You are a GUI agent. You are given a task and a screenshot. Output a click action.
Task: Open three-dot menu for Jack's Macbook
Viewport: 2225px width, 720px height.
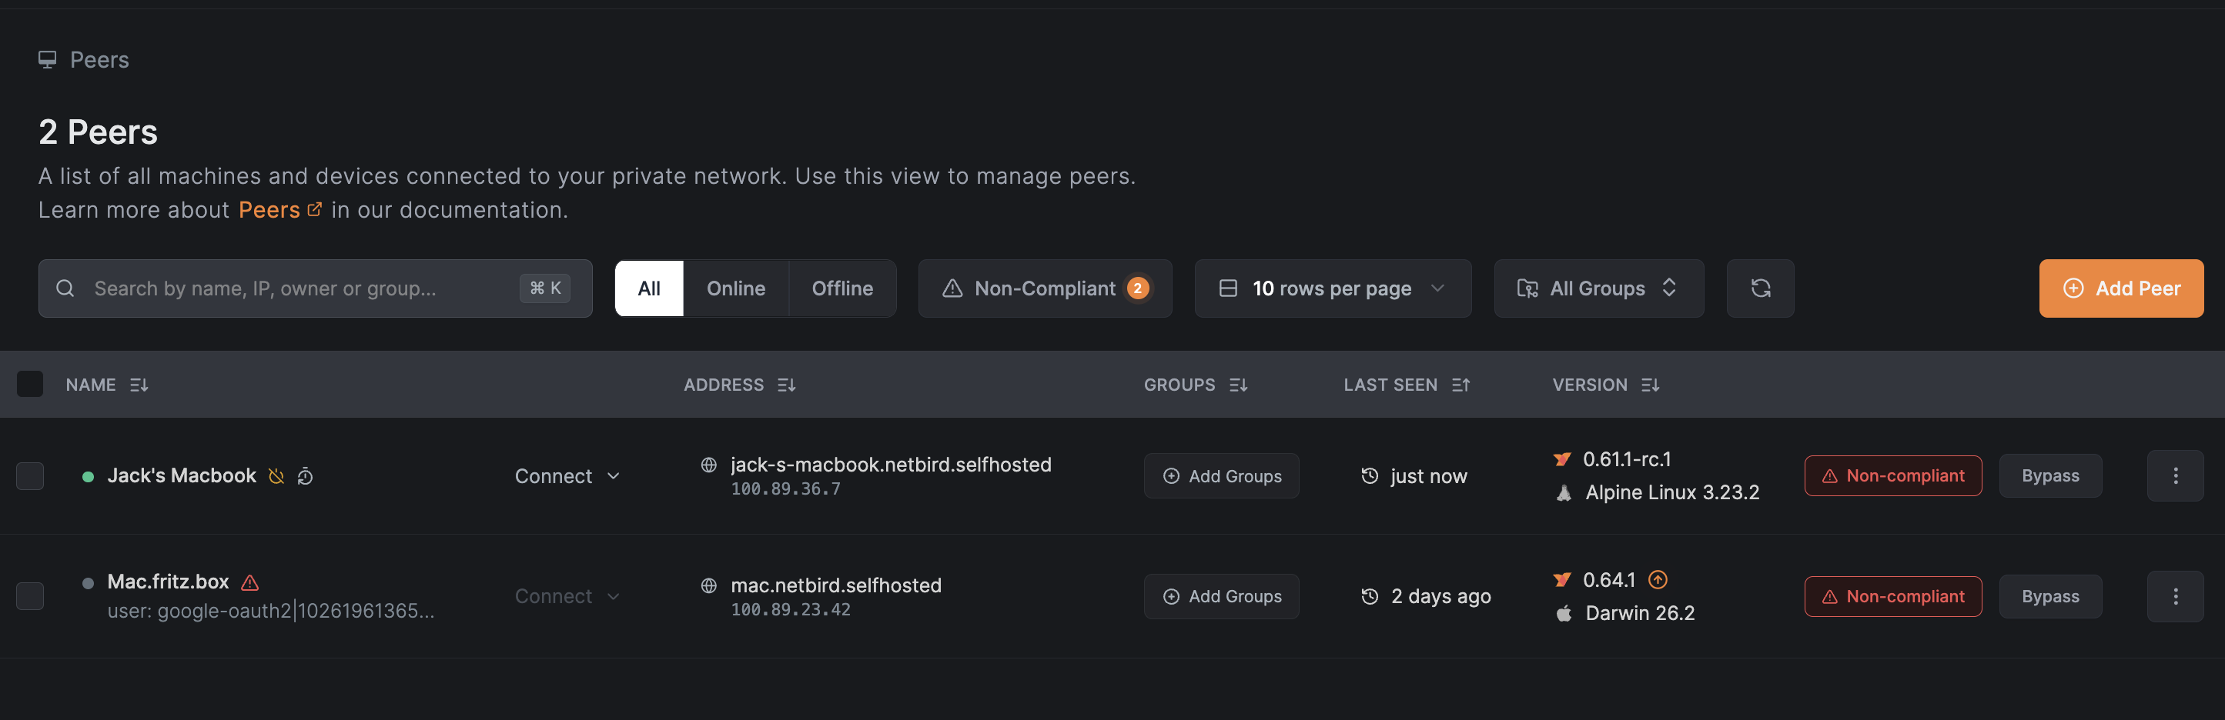(2174, 475)
